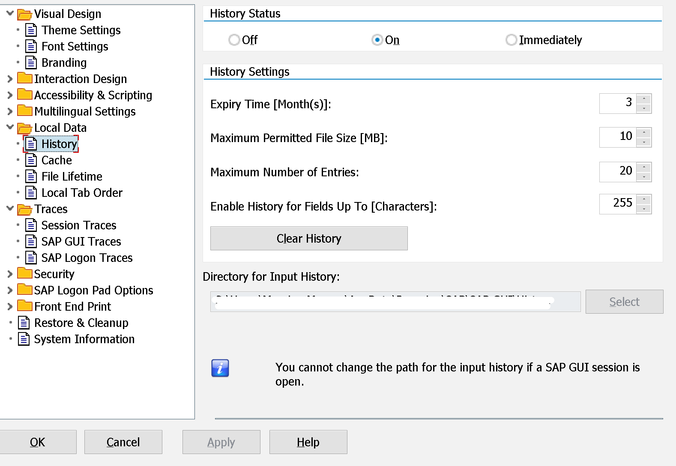Click the Cache document icon

click(31, 160)
